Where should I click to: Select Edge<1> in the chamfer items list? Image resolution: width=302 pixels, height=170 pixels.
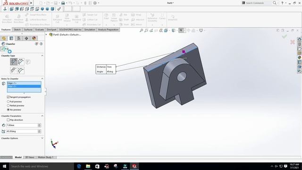click(x=24, y=83)
